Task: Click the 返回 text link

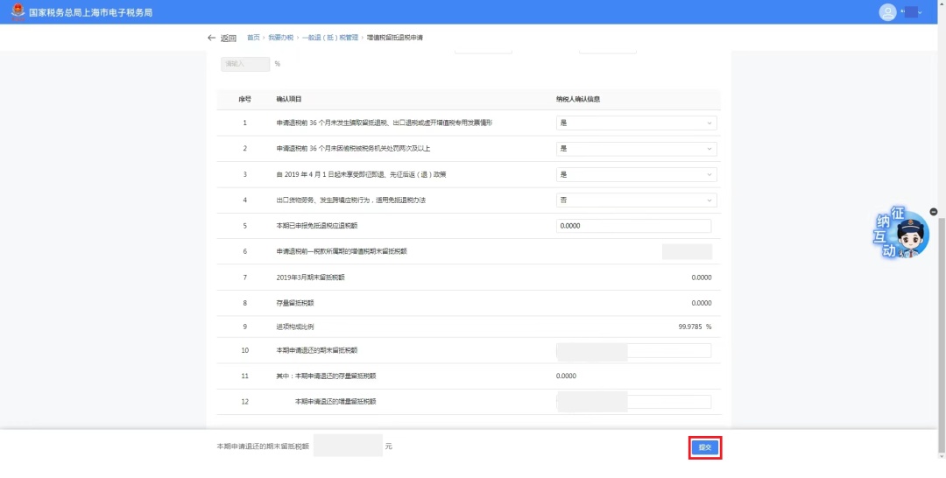Action: (x=229, y=39)
